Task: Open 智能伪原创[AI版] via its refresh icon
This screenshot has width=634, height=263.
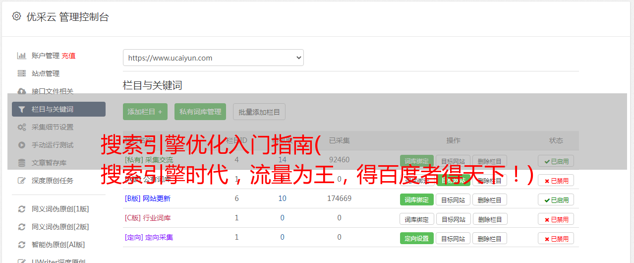Action: (21, 245)
